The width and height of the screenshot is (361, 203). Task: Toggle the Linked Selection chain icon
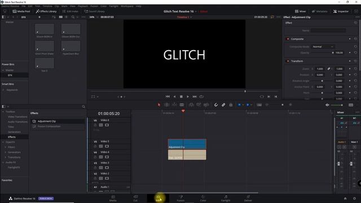point(223,105)
